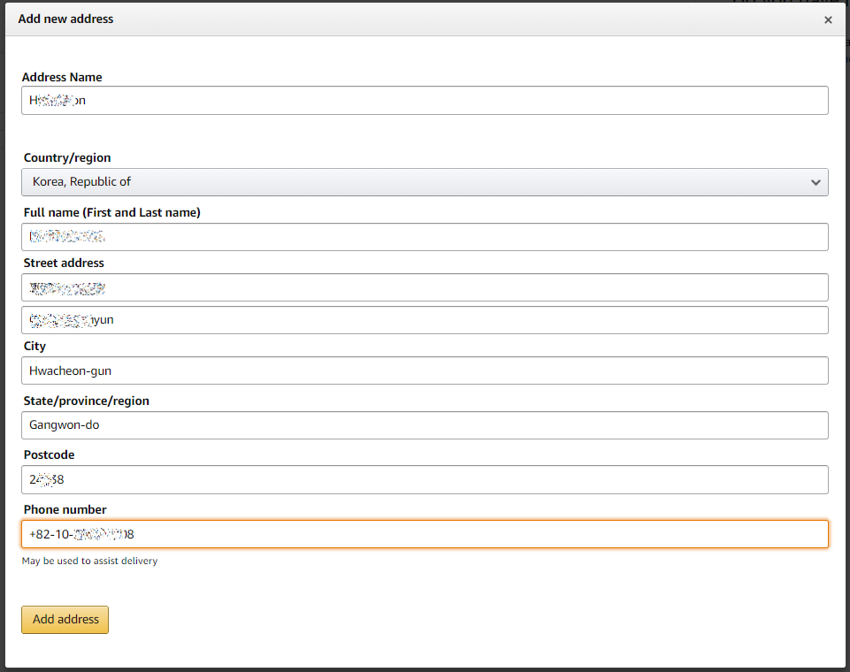Viewport: 850px width, 672px height.
Task: Click the Address Name input field
Action: coord(425,100)
